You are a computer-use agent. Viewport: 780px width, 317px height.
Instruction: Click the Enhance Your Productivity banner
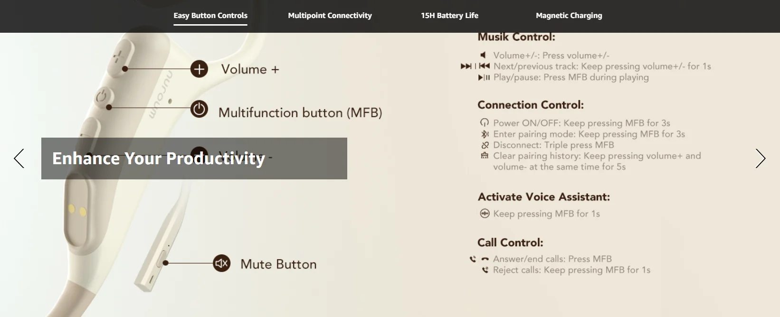pos(194,158)
